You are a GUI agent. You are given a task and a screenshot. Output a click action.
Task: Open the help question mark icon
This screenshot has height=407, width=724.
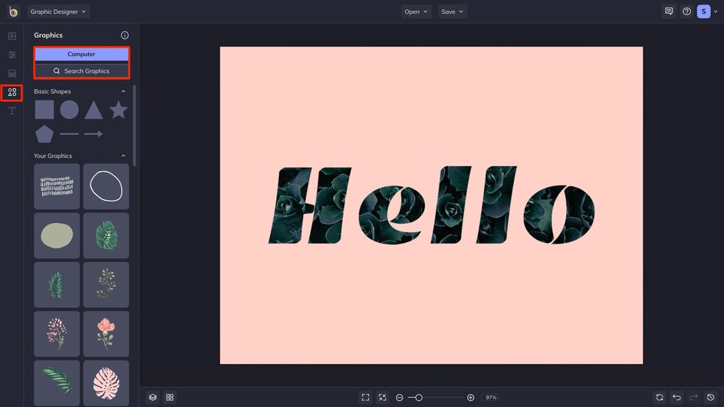686,11
